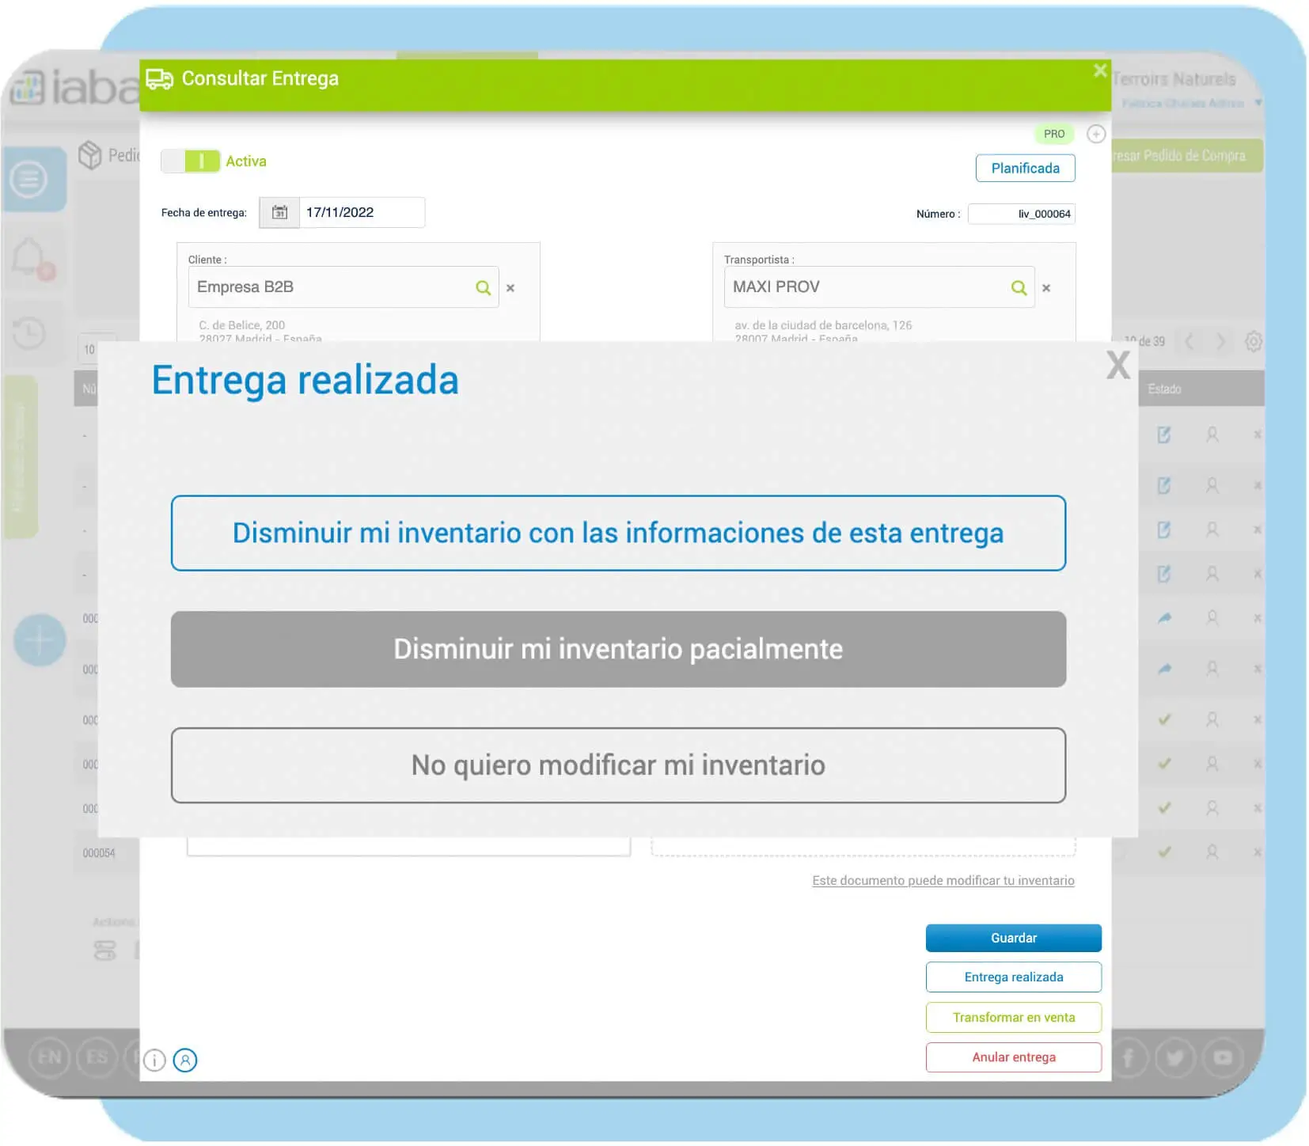Click Transformar en venta button
Viewport: 1309px width, 1146px height.
1014,1017
